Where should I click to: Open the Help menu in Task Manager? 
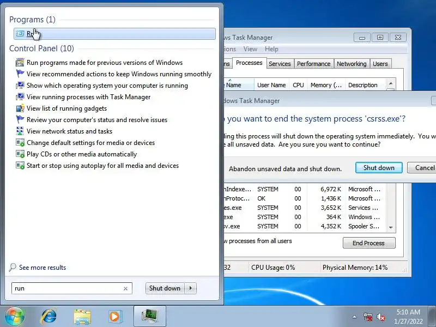271,49
